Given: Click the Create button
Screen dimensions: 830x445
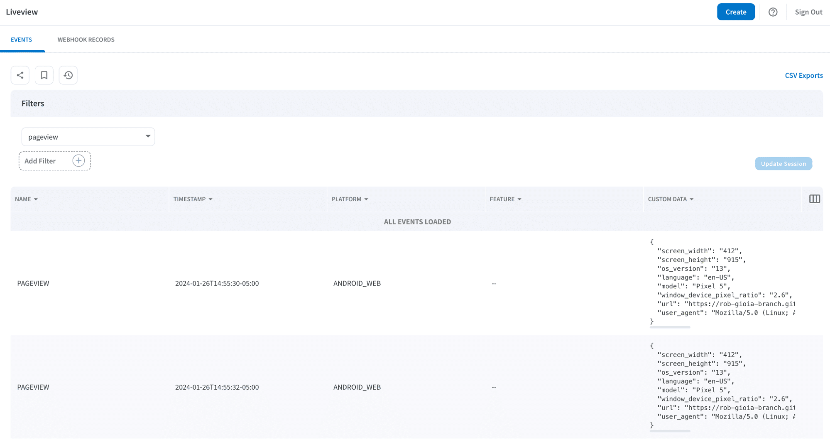Looking at the screenshot, I should (735, 12).
